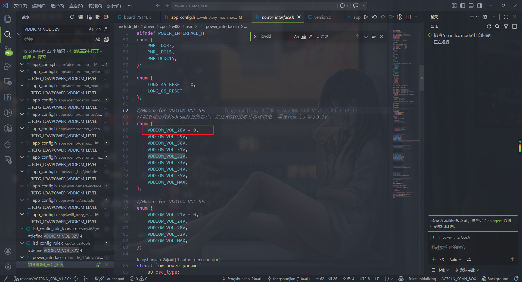The width and height of the screenshot is (522, 282).
Task: Open chat settings gear icon
Action: 485,17
